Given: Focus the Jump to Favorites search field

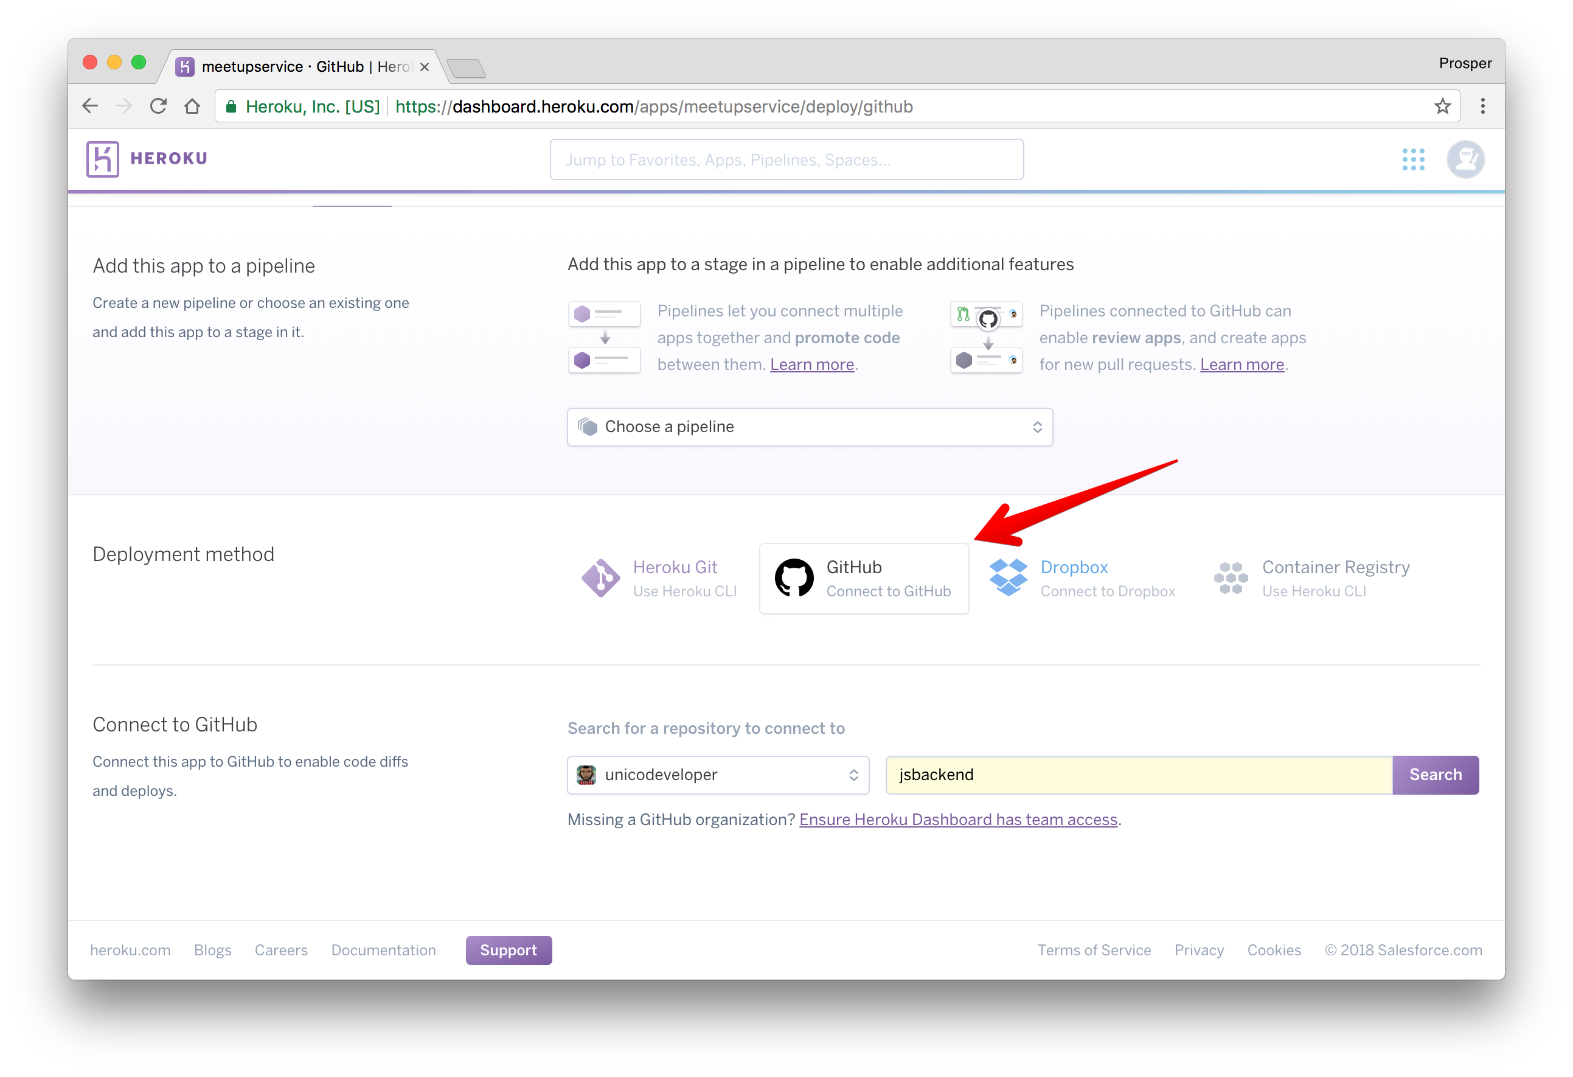Looking at the screenshot, I should [786, 160].
